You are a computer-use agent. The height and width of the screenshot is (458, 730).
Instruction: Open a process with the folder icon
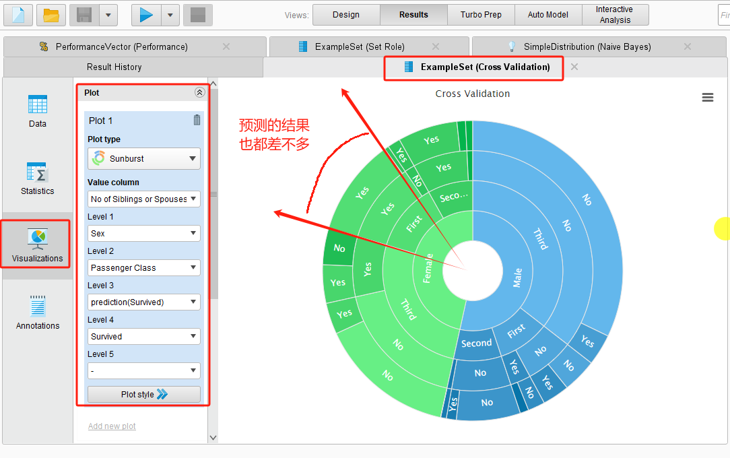(51, 15)
